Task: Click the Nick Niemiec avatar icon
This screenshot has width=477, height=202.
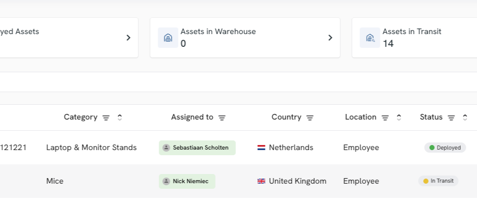Action: click(166, 181)
